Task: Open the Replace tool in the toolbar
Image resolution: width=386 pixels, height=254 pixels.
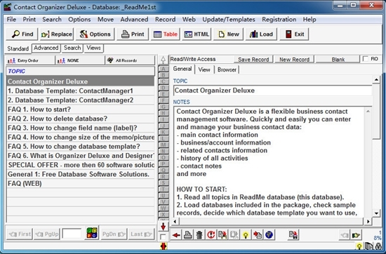Action: pos(57,34)
